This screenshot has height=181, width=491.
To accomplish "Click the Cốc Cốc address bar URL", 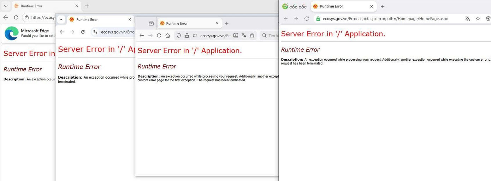I will tap(385, 19).
